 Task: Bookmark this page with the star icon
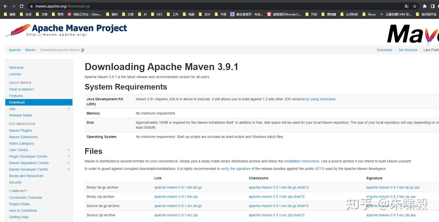point(415,6)
